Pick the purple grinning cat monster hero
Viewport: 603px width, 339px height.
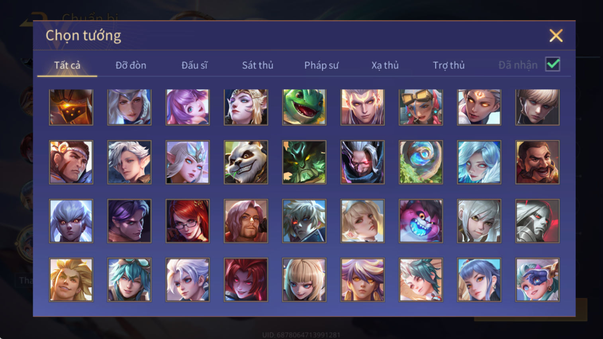pos(421,221)
